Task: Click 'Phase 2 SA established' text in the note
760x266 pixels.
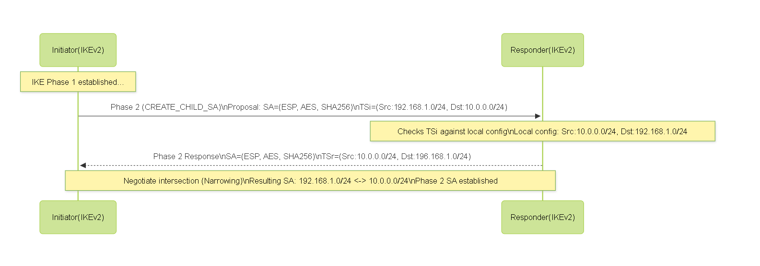Action: [456, 181]
